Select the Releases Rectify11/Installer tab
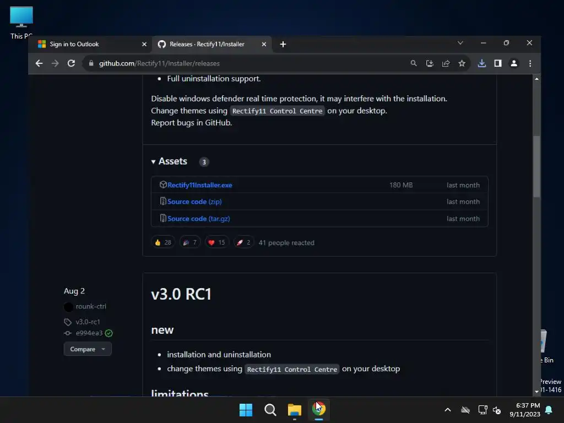 [212, 44]
